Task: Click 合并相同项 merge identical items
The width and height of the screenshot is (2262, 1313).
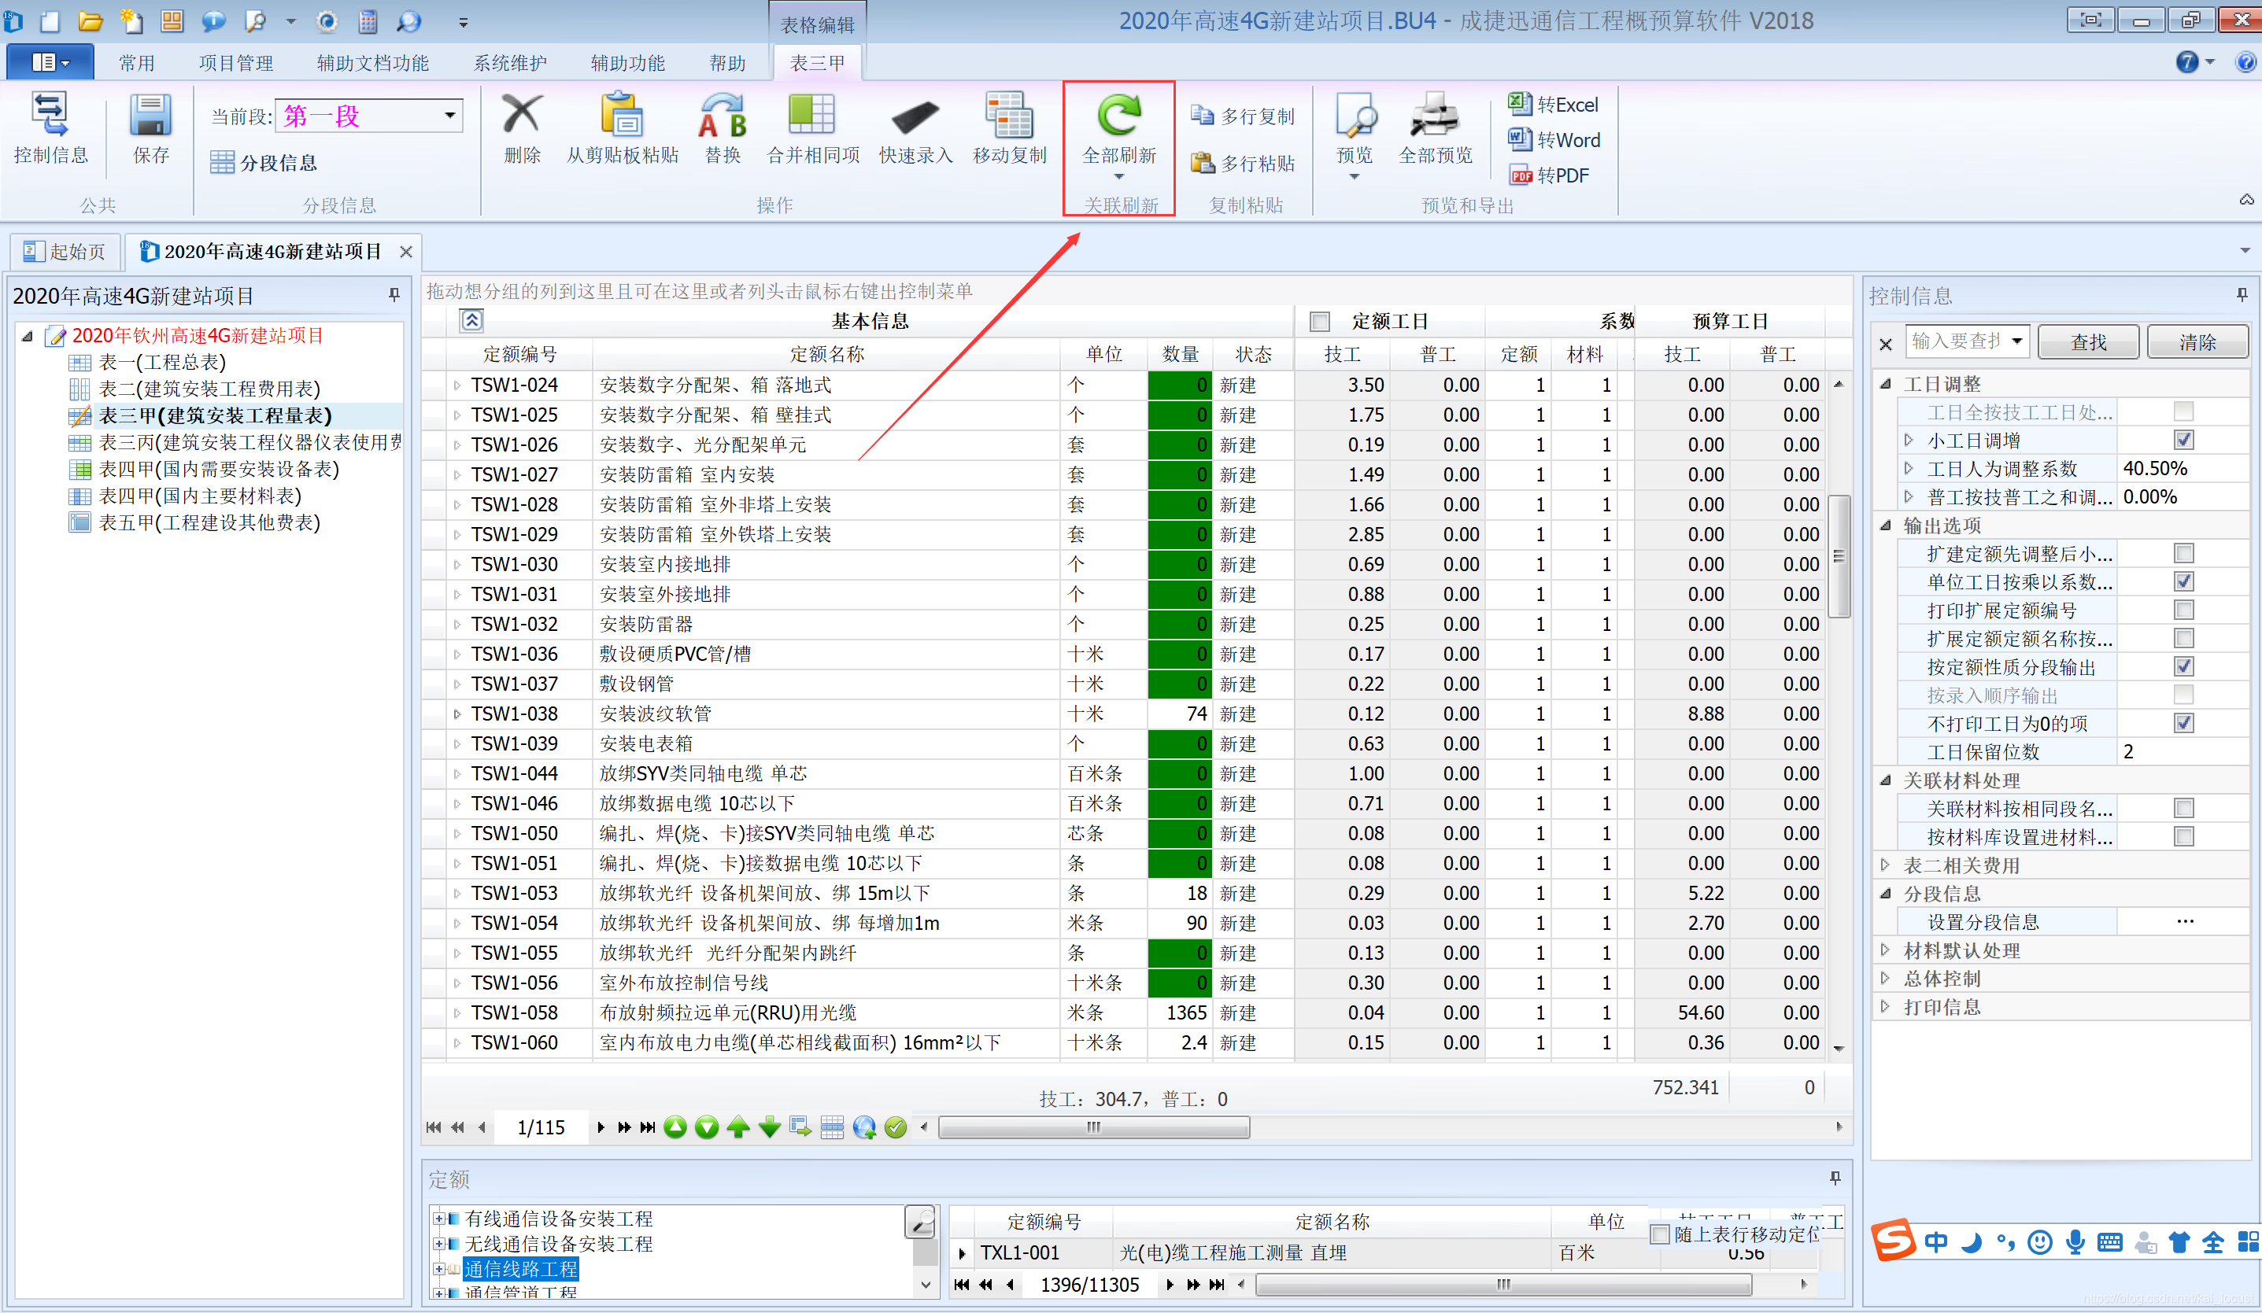Action: (x=813, y=129)
